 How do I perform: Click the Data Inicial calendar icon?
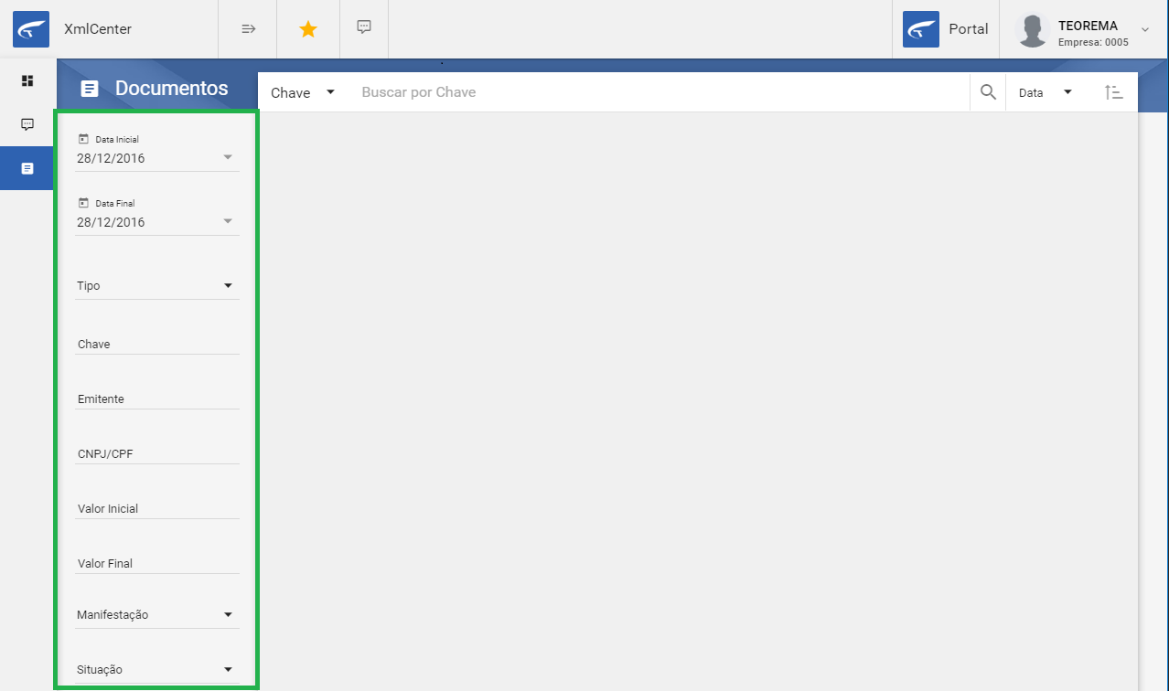83,139
